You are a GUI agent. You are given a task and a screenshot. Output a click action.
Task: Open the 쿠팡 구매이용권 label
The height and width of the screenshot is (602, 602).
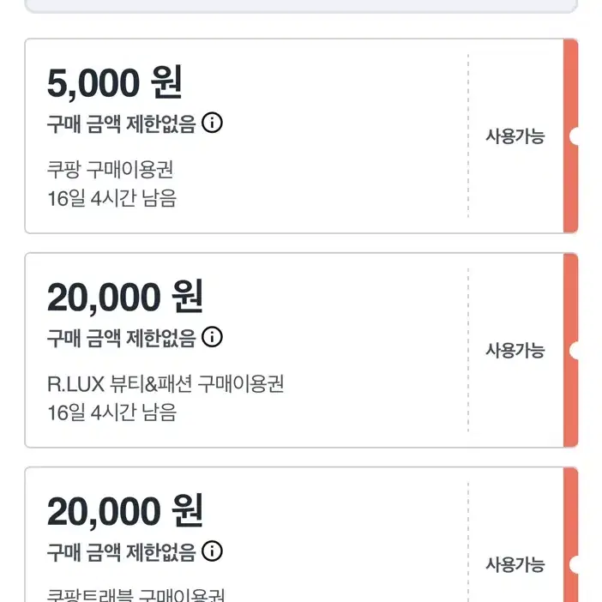pos(116,169)
